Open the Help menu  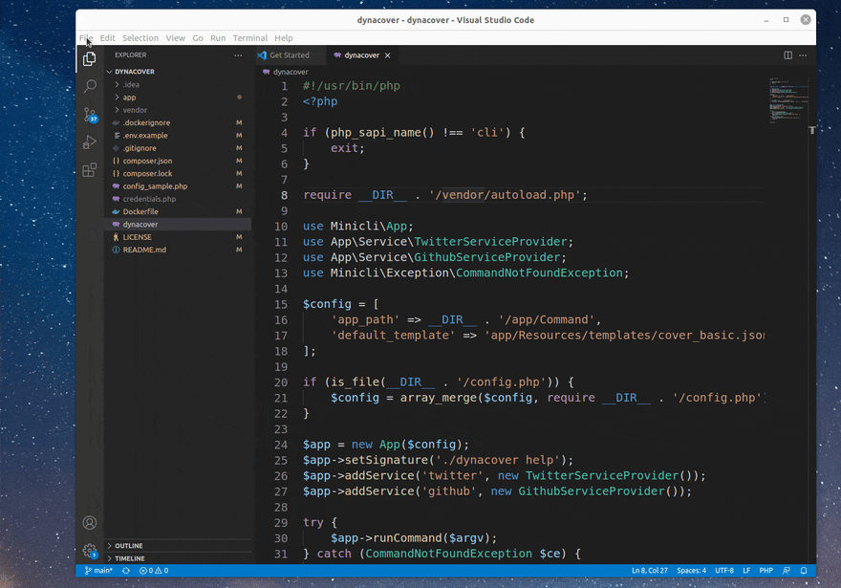point(284,38)
